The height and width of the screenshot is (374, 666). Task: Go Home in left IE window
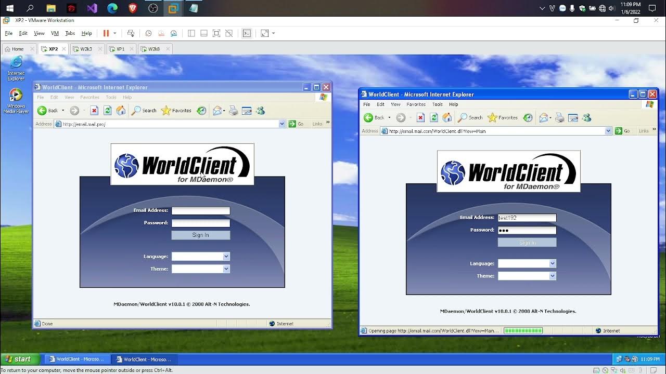click(121, 111)
